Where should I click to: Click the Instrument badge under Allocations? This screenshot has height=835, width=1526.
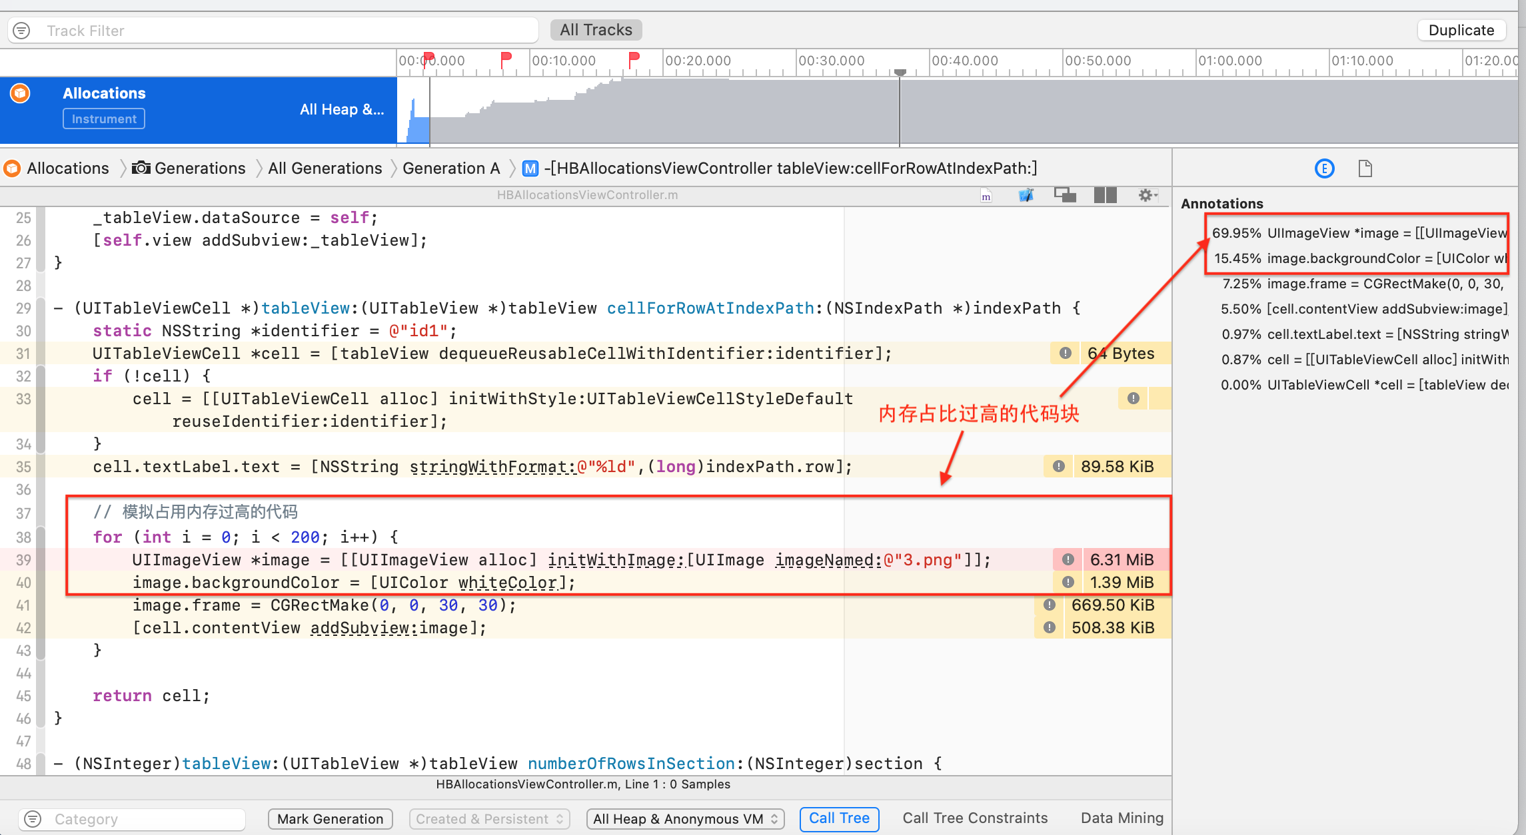(x=104, y=119)
